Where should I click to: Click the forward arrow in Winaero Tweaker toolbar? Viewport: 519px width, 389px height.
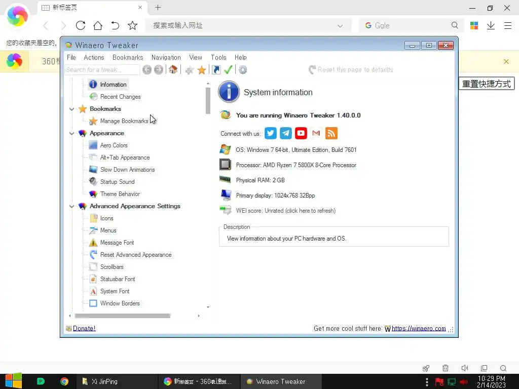click(159, 70)
